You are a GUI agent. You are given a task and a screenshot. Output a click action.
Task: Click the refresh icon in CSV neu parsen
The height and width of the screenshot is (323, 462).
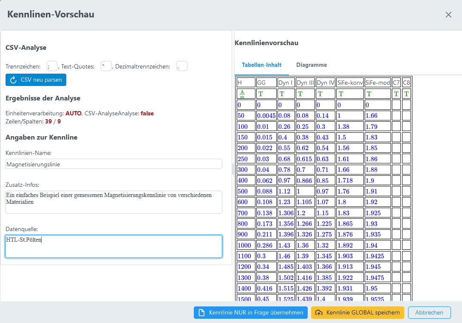[x=13, y=80]
